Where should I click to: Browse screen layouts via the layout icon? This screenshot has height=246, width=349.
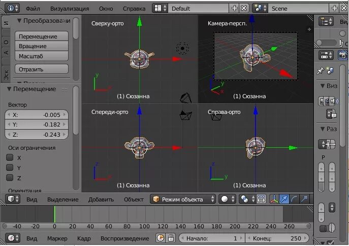click(160, 9)
